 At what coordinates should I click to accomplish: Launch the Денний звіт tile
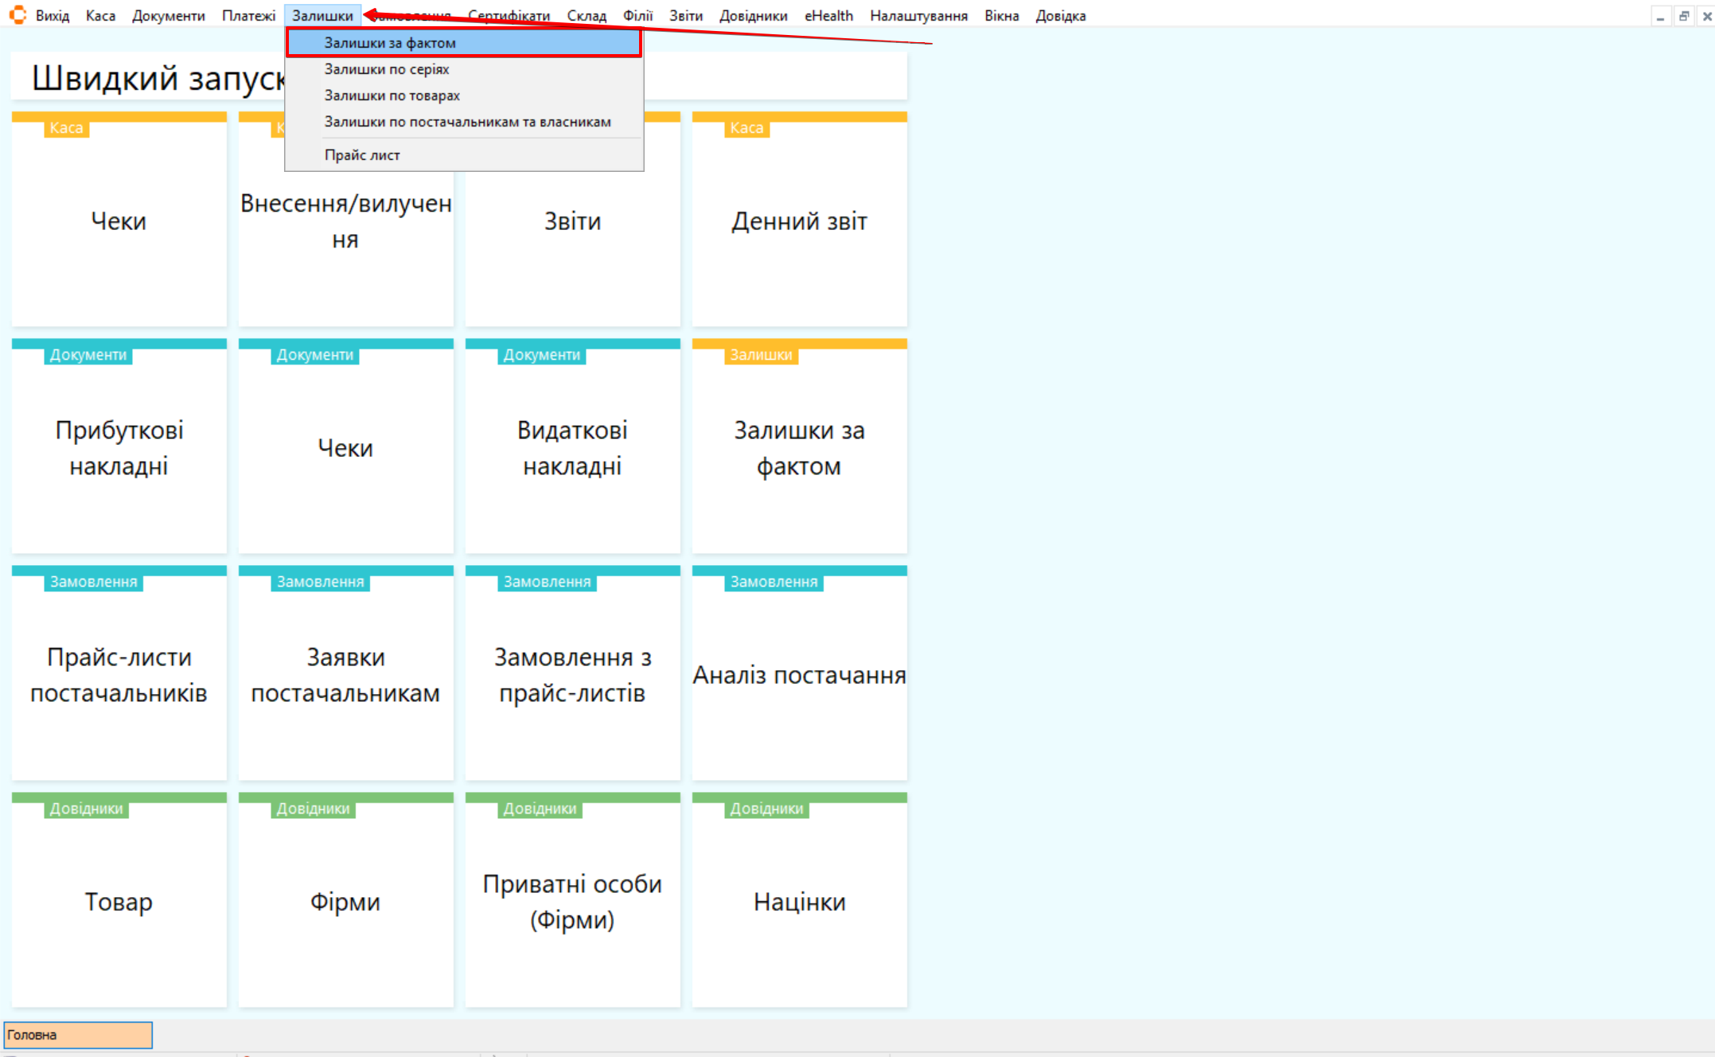(799, 220)
